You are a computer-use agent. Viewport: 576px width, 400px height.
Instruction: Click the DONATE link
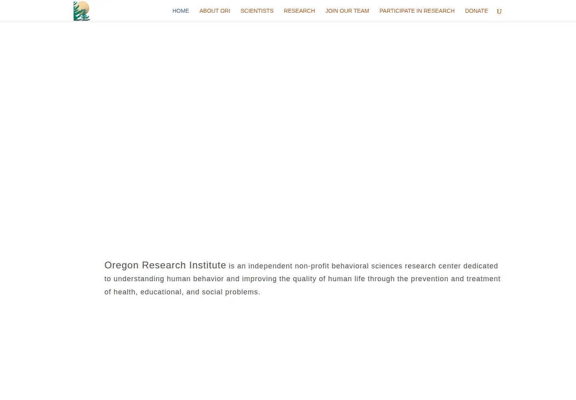pyautogui.click(x=476, y=11)
